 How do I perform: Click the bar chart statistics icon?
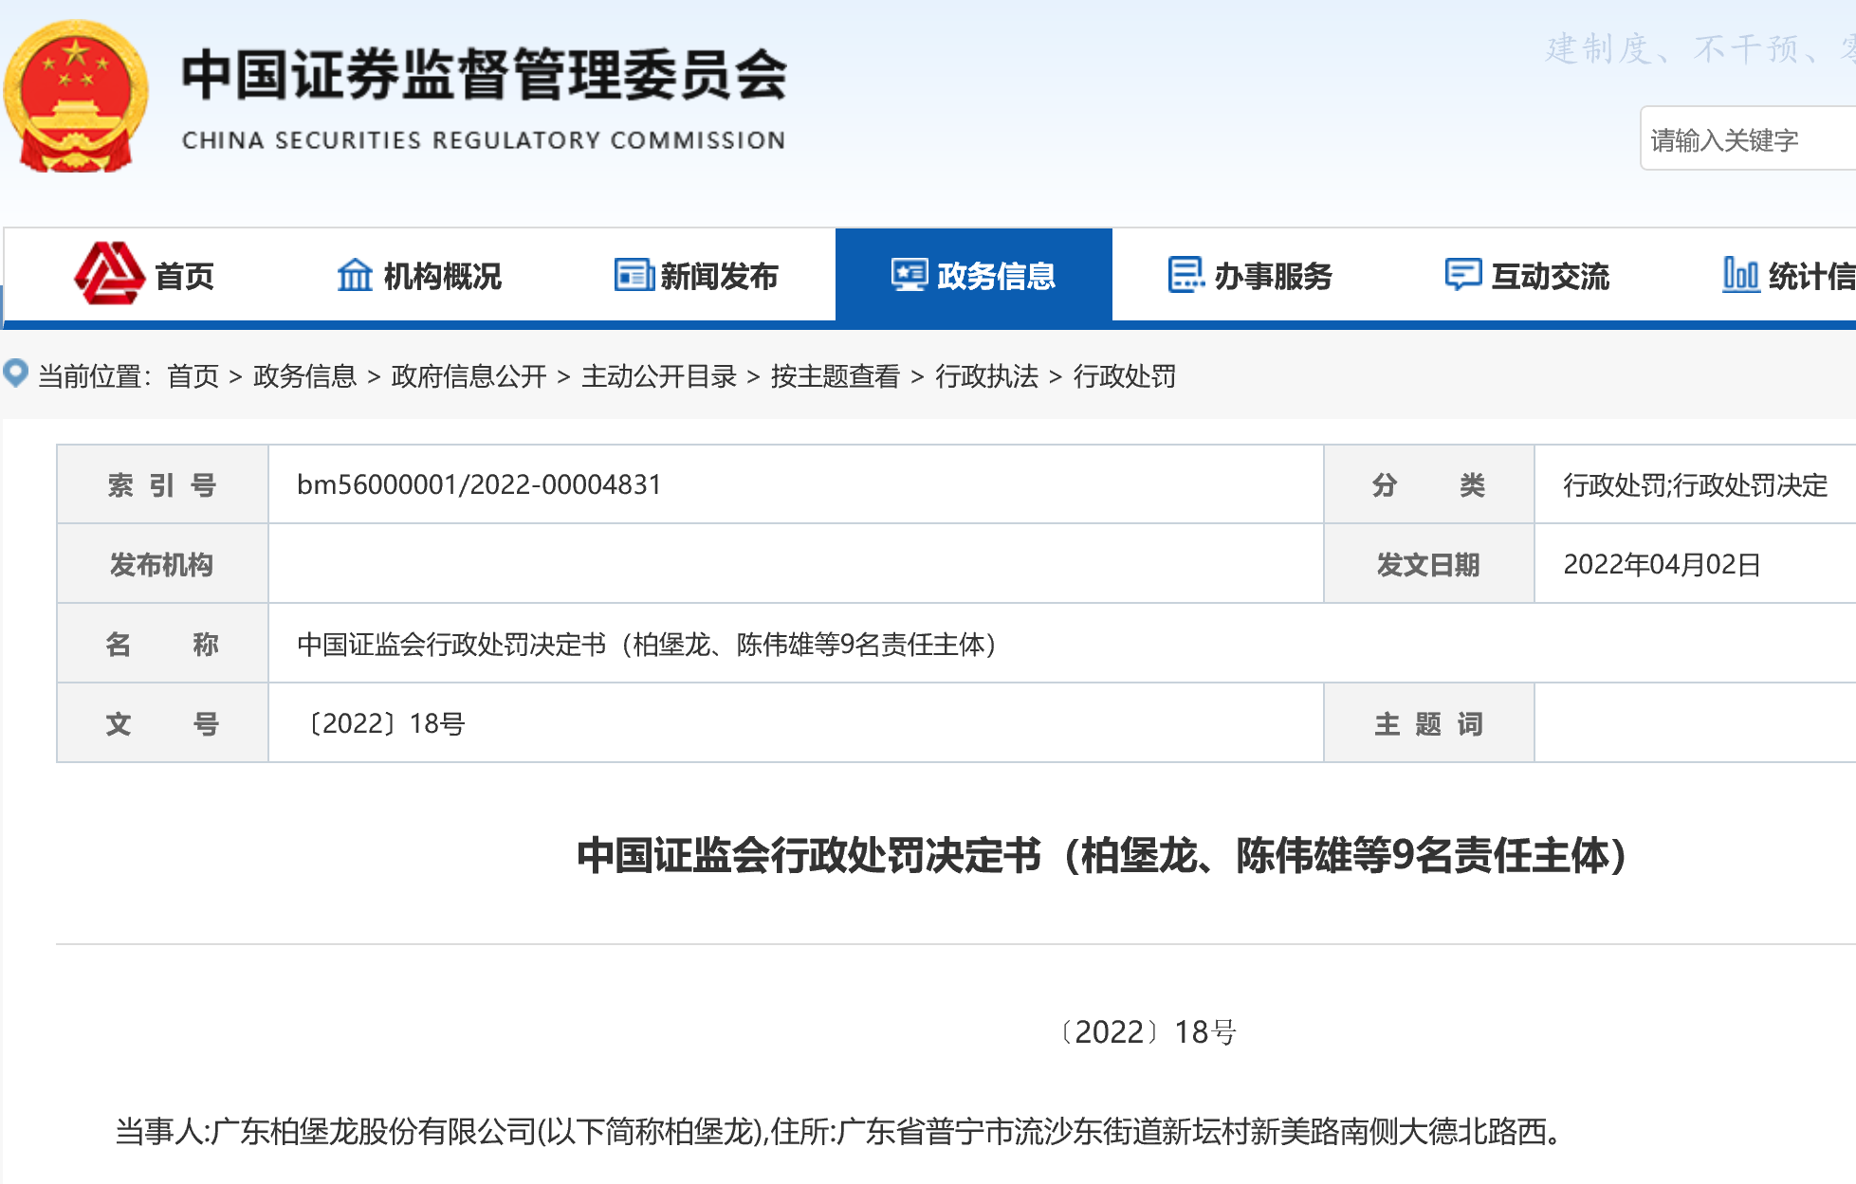[1740, 275]
